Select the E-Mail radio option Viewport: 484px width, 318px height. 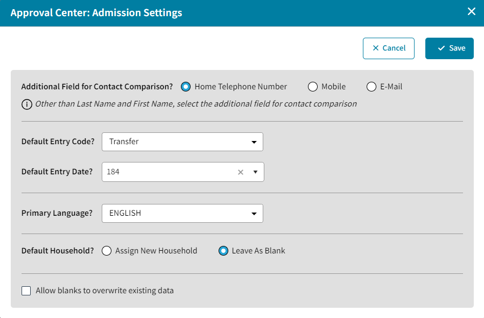[371, 87]
